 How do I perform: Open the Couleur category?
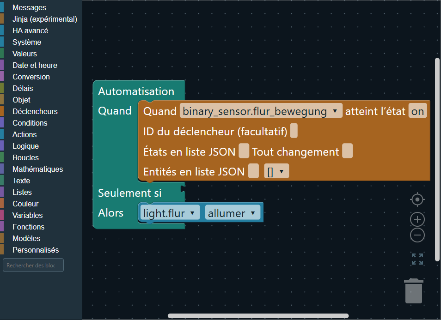(x=41, y=204)
